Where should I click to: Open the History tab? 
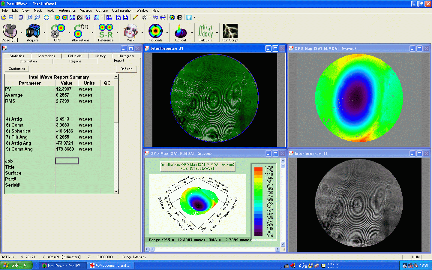100,56
